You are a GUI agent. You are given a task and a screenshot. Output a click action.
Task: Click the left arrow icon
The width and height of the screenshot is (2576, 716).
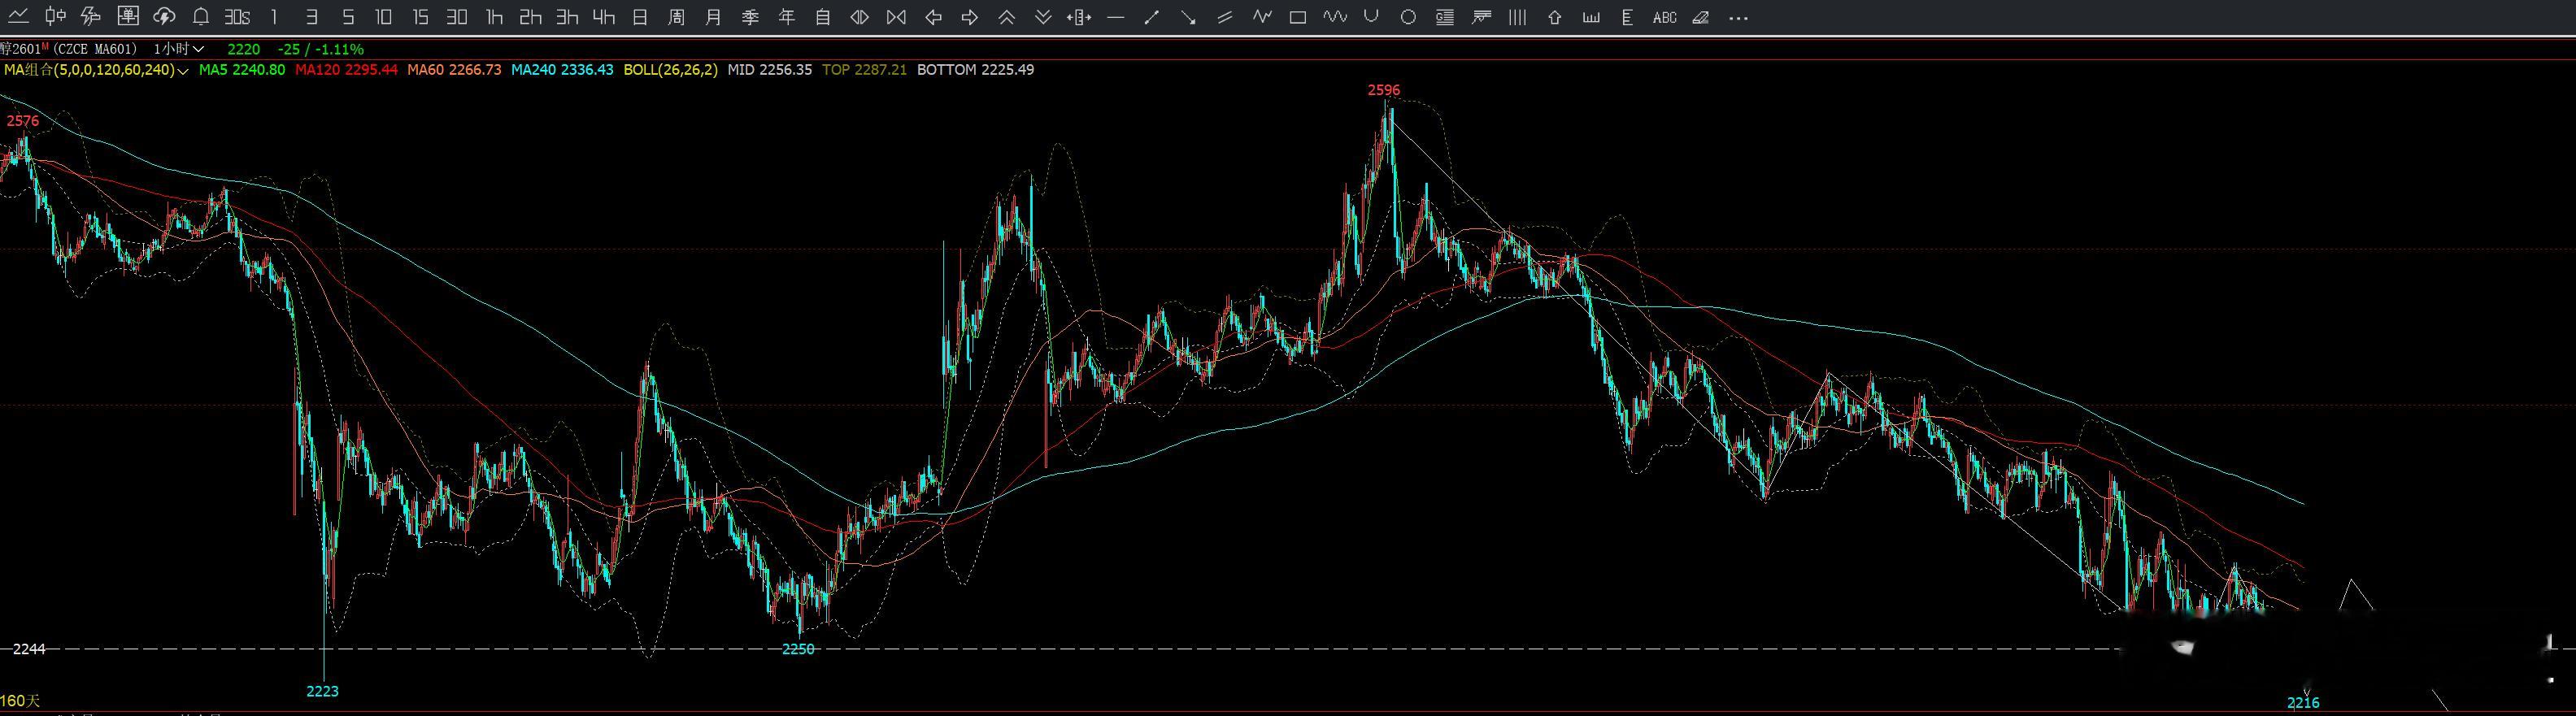pos(933,17)
